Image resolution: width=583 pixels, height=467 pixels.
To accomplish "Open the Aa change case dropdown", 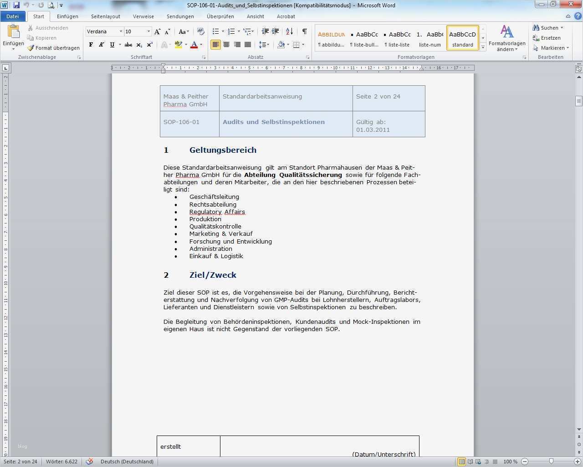I will [x=184, y=31].
